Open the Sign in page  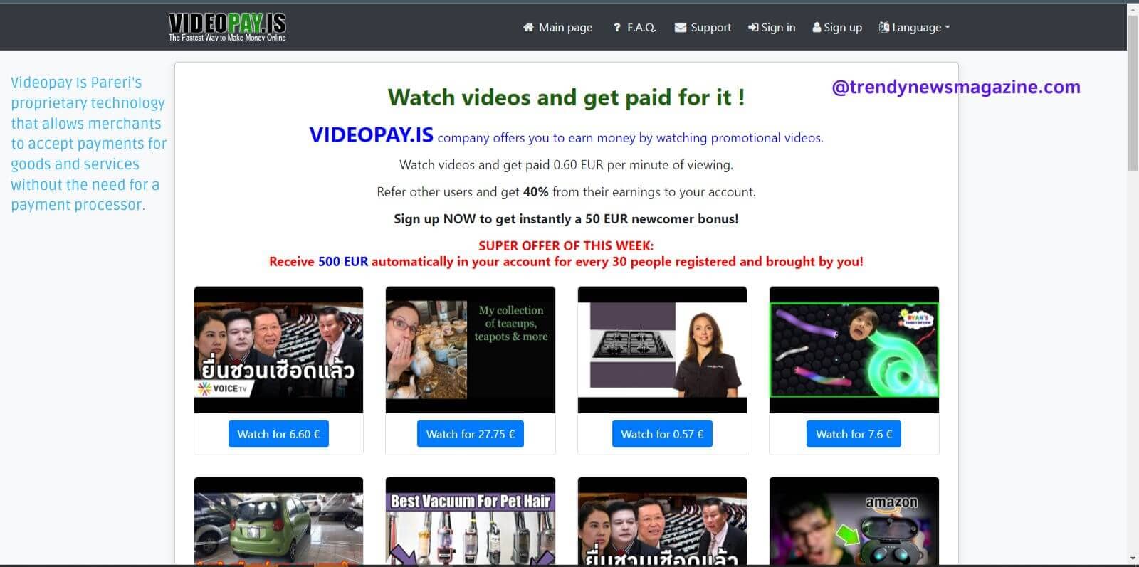[772, 27]
